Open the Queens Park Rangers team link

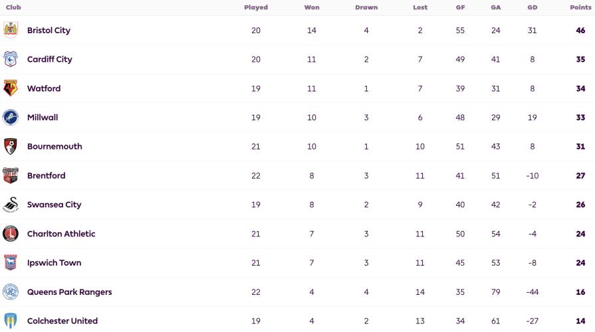click(x=69, y=291)
